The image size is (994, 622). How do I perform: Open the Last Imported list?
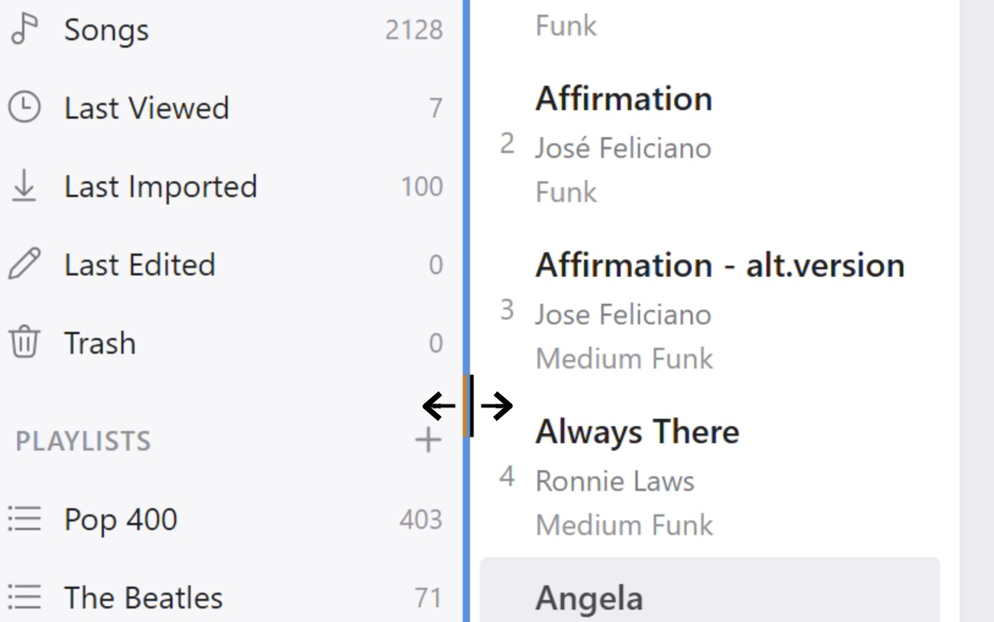160,187
